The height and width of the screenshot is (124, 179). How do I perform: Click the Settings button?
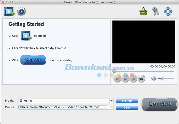[x=127, y=101]
